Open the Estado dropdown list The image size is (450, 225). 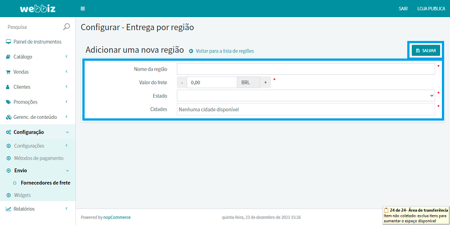point(306,96)
